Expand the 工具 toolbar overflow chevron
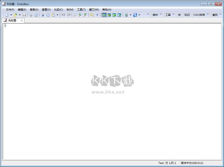The height and width of the screenshot is (167, 224). pyautogui.click(x=174, y=14)
